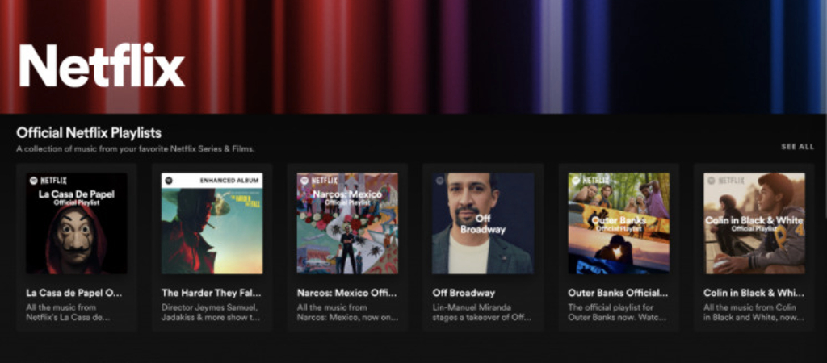Click description 'All the music from Netflix's La Casa de...'

(67, 312)
